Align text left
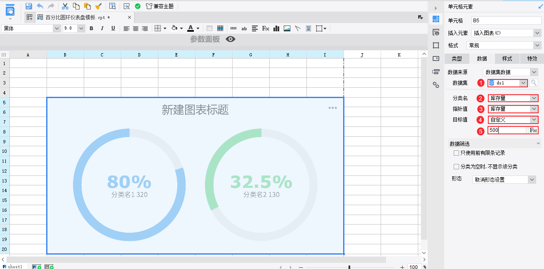This screenshot has width=544, height=269. (127, 28)
